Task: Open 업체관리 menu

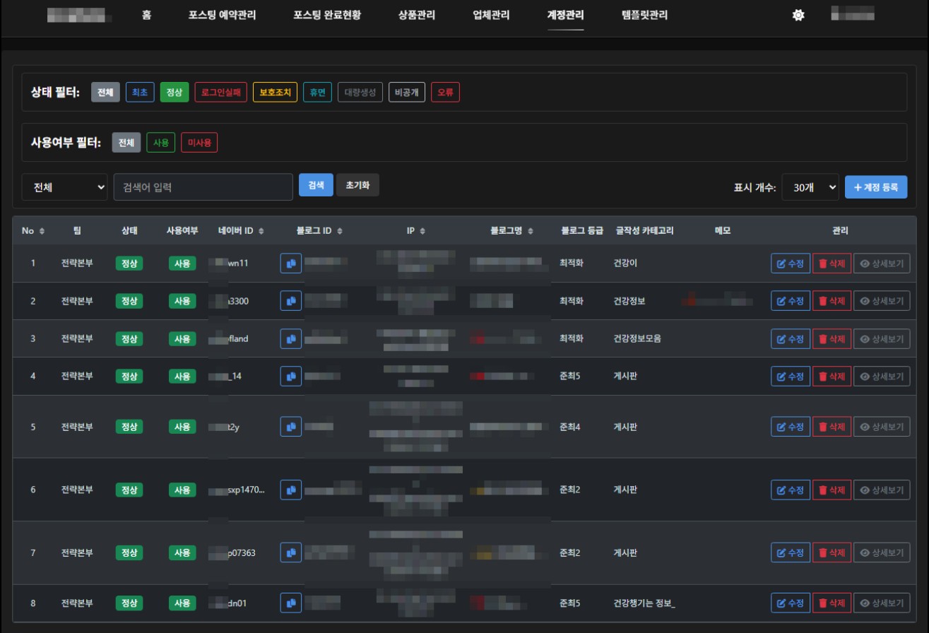Action: [491, 15]
